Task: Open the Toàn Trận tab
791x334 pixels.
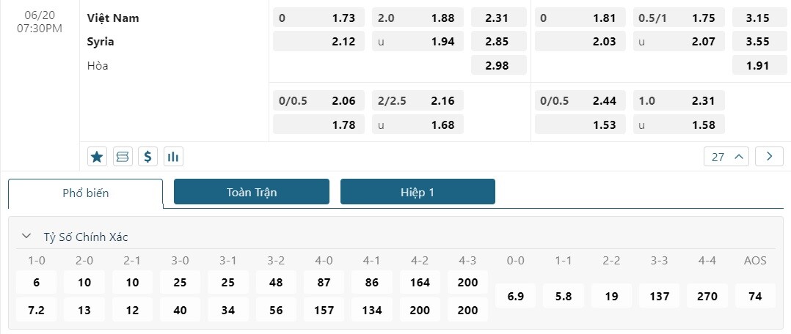Action: pyautogui.click(x=251, y=192)
